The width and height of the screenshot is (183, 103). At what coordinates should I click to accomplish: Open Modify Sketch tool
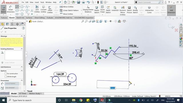click(x=135, y=9)
